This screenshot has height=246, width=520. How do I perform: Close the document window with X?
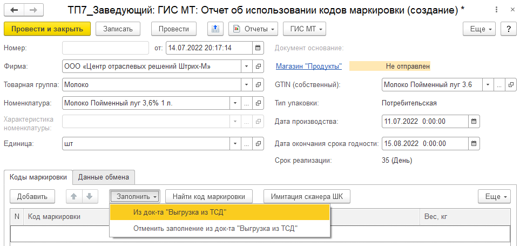(x=512, y=10)
